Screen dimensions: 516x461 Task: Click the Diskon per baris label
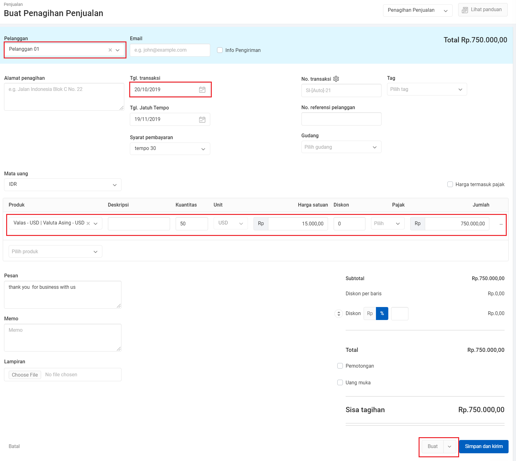(x=364, y=293)
